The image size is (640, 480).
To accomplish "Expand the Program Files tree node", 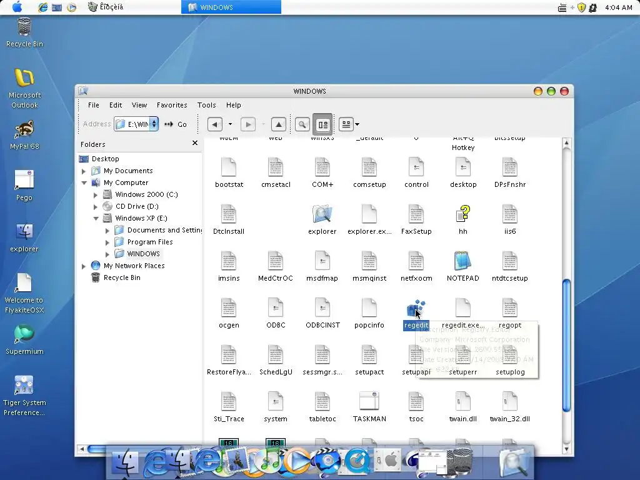I will tap(107, 242).
